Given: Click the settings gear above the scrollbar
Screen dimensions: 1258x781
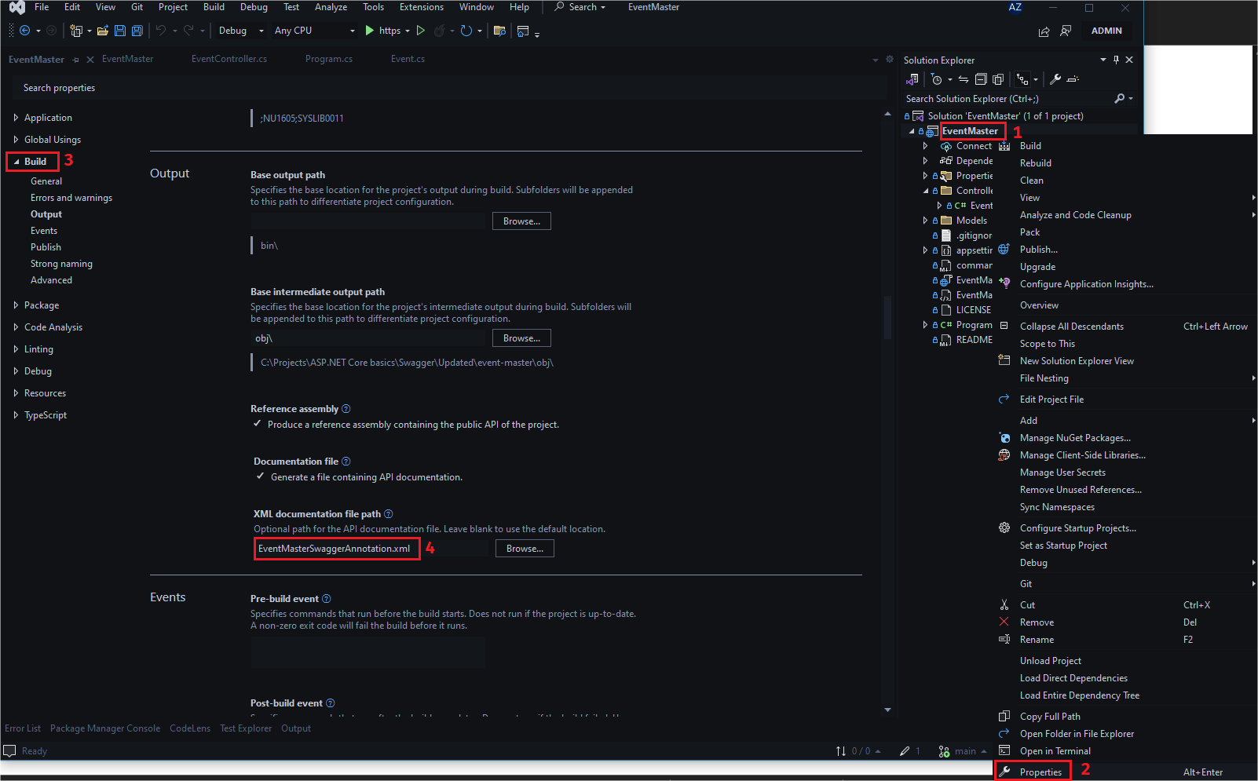Looking at the screenshot, I should point(890,59).
